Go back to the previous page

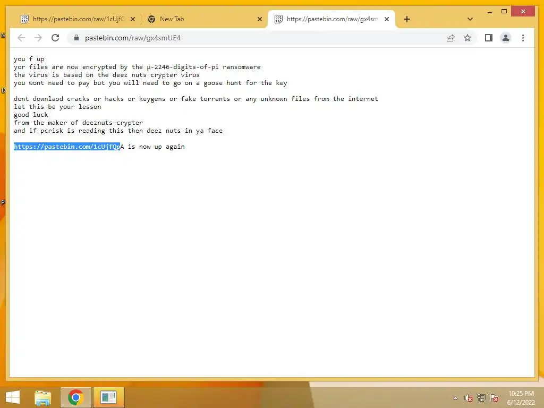21,38
